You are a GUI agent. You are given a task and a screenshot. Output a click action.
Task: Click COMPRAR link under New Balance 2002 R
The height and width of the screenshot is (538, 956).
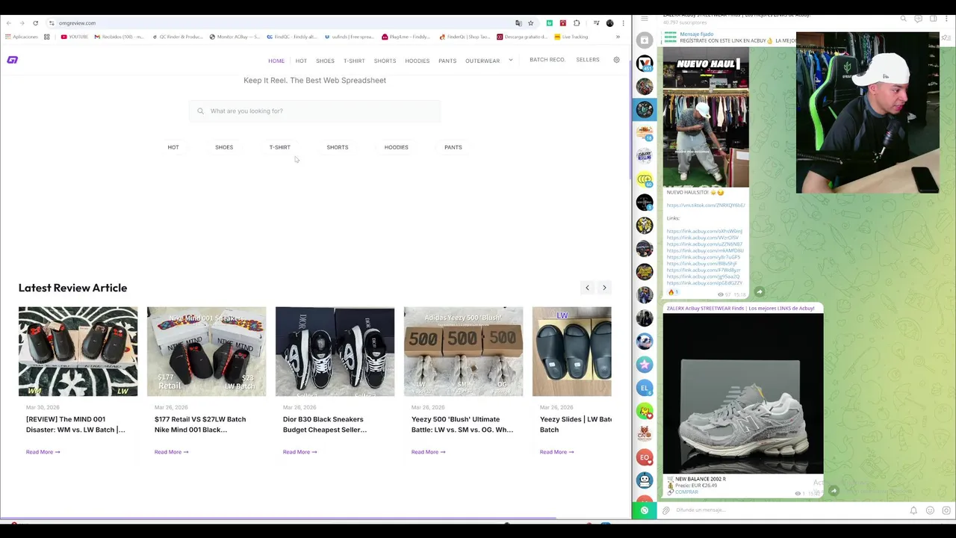point(686,492)
